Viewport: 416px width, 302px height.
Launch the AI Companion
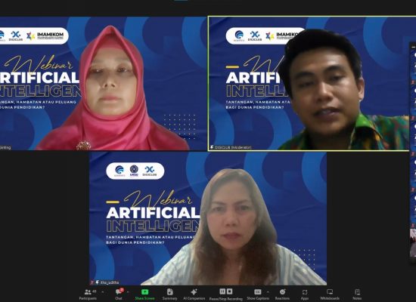194,294
